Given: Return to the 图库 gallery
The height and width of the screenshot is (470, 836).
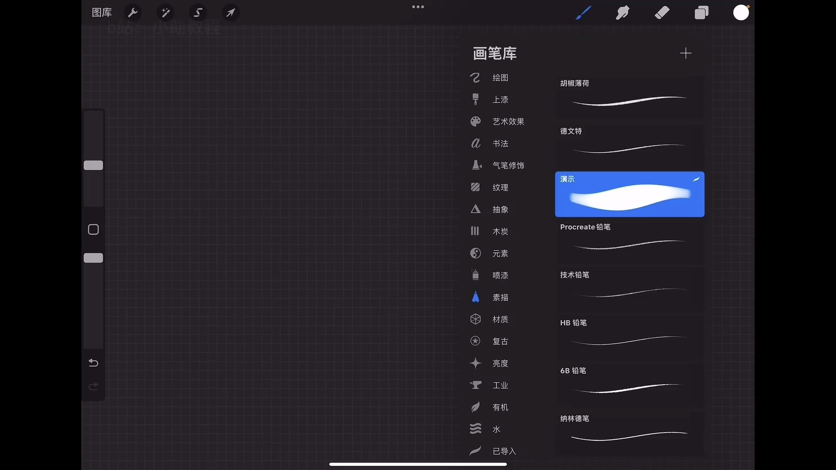Looking at the screenshot, I should (102, 12).
